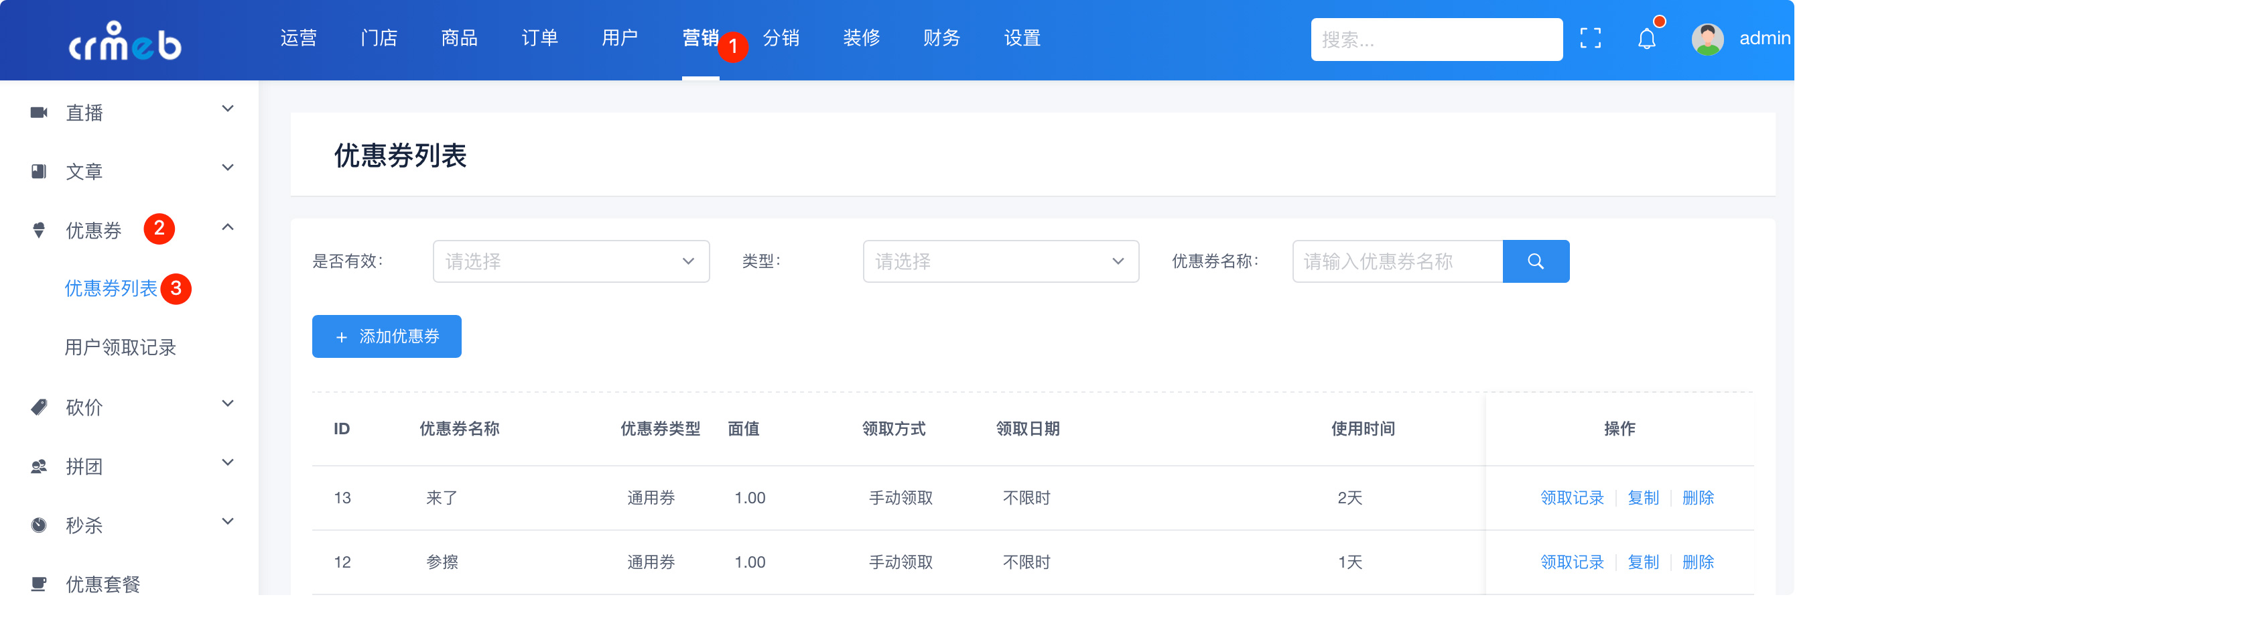Click 删除 for coupon 来了
The width and height of the screenshot is (2254, 638).
[1697, 498]
